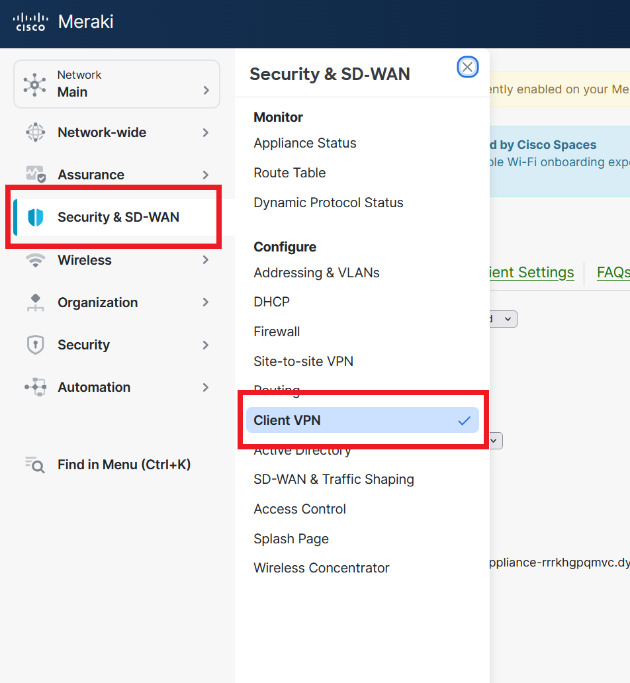Open Splash Page settings
The height and width of the screenshot is (683, 630).
click(x=291, y=539)
